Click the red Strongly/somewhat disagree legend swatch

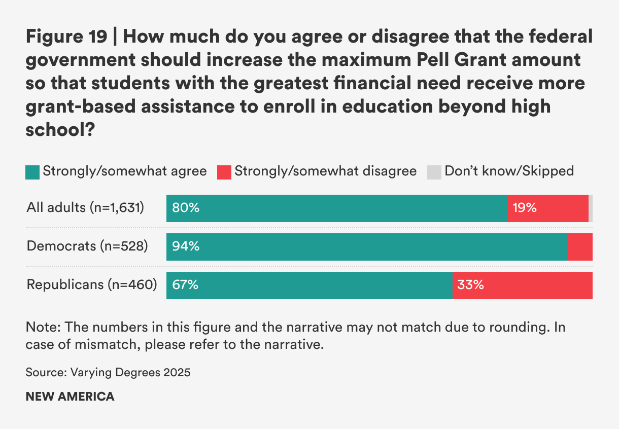(224, 172)
